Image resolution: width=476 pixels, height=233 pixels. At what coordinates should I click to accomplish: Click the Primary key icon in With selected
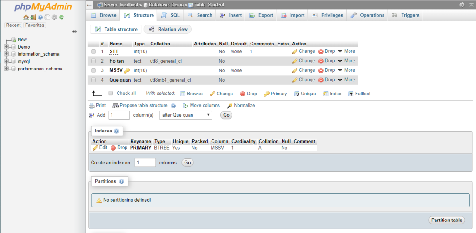coord(266,94)
